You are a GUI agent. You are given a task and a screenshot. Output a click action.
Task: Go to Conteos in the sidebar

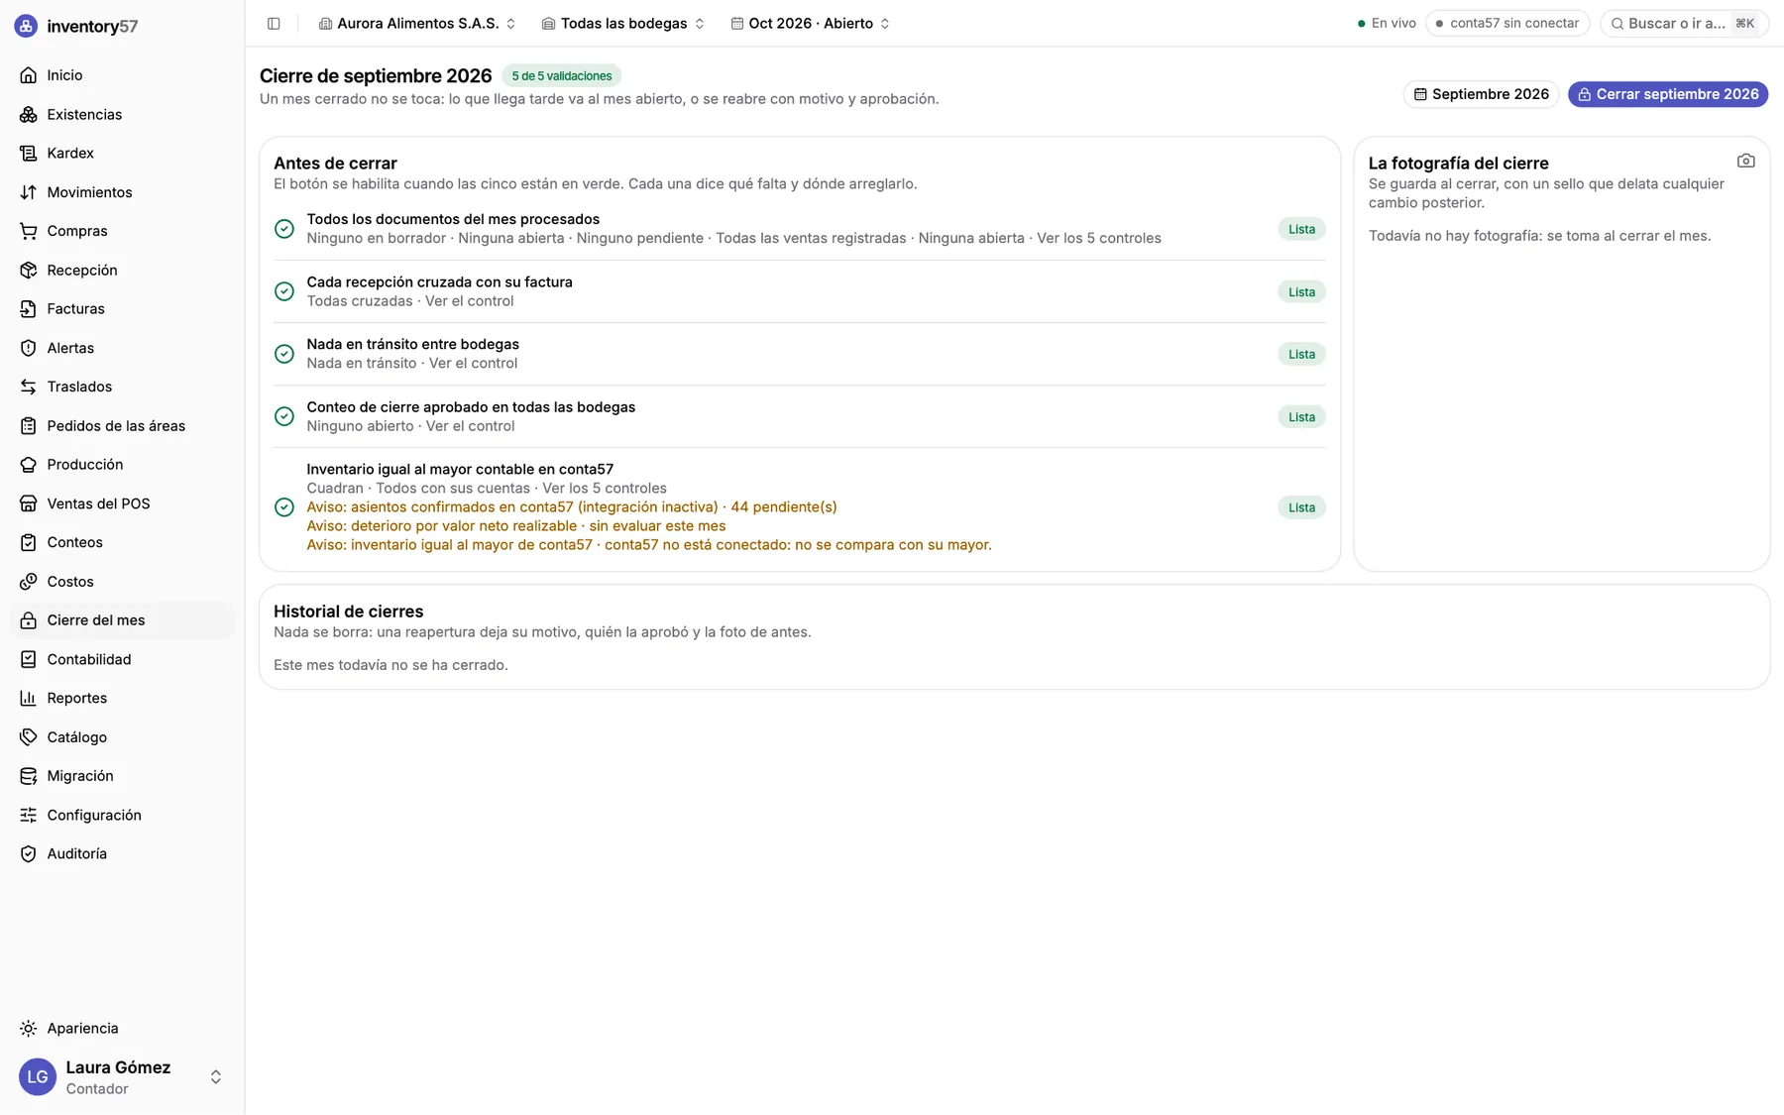click(122, 543)
